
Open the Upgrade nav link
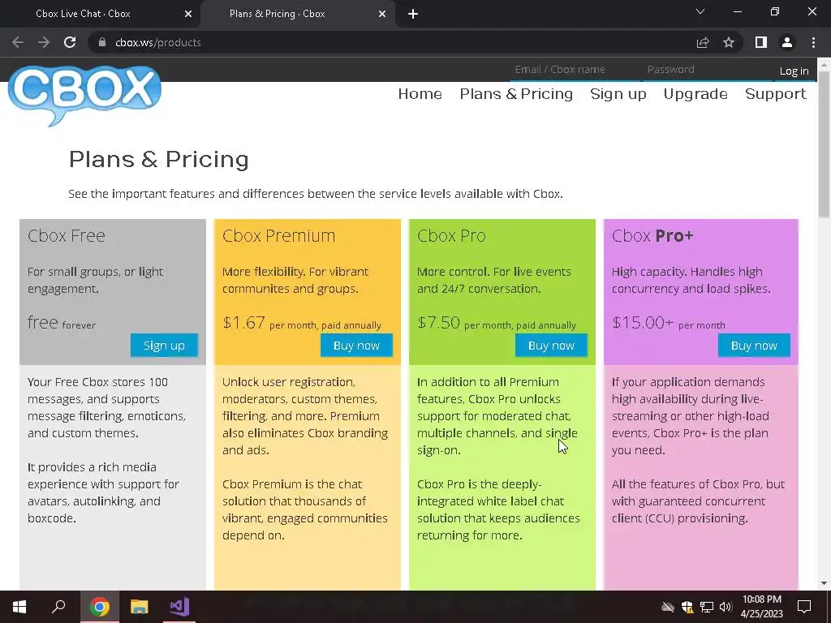[695, 94]
